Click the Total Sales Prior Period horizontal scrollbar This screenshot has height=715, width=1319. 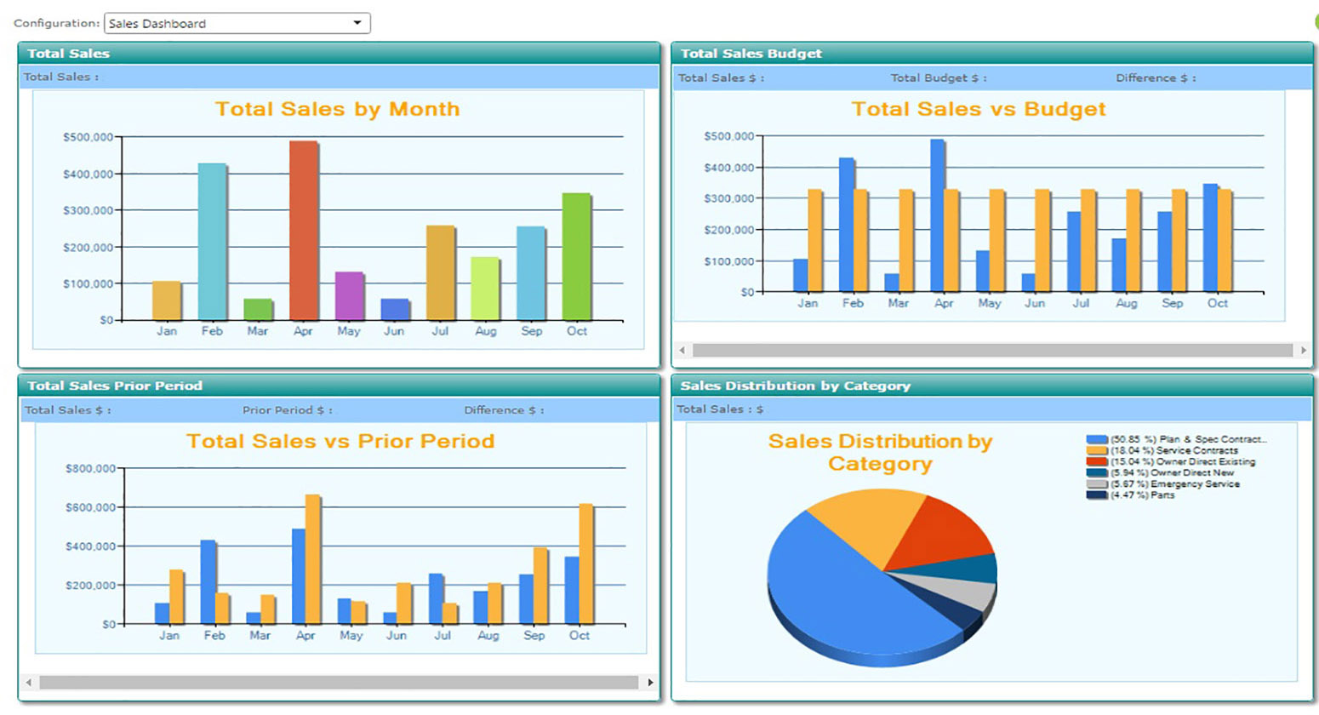click(x=339, y=683)
